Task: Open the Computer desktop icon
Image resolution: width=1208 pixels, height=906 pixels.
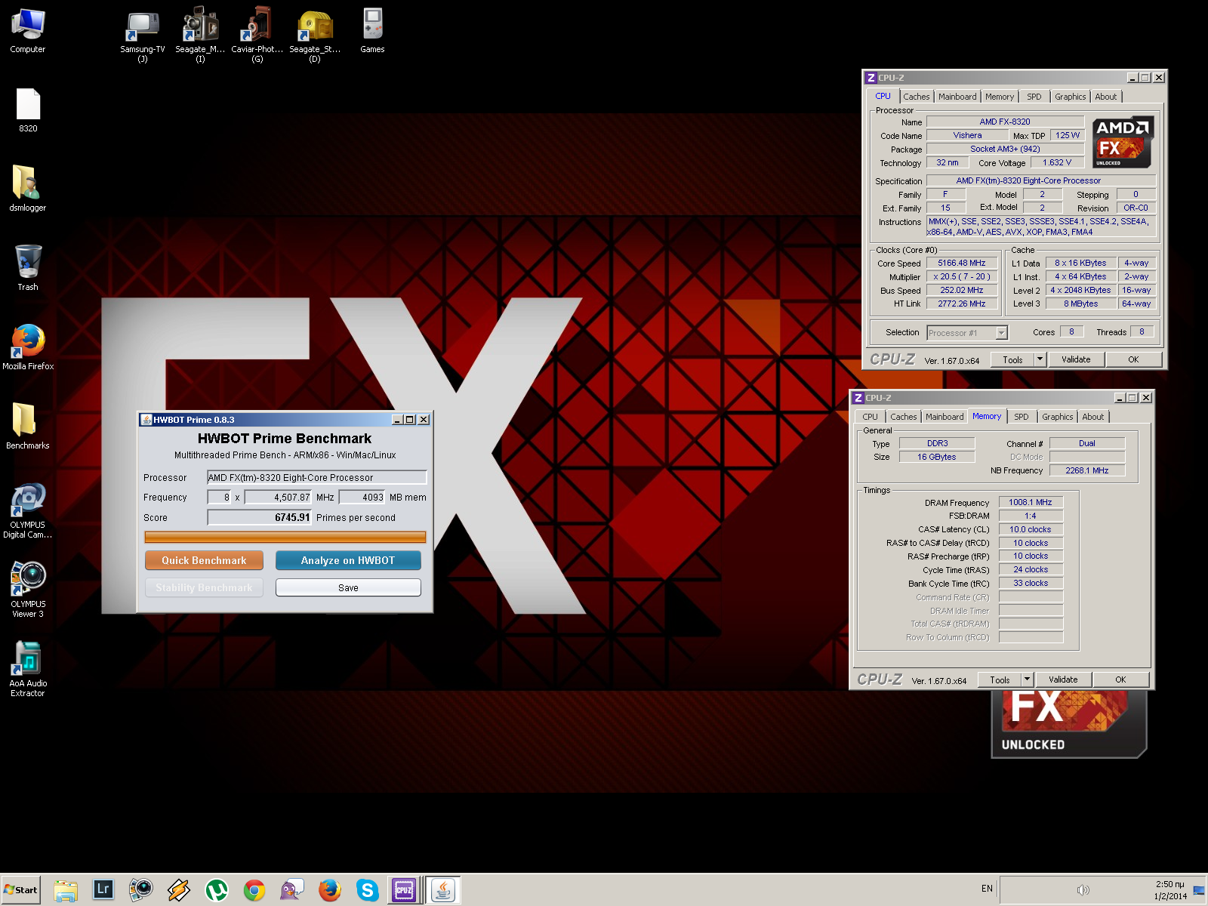Action: [28, 31]
